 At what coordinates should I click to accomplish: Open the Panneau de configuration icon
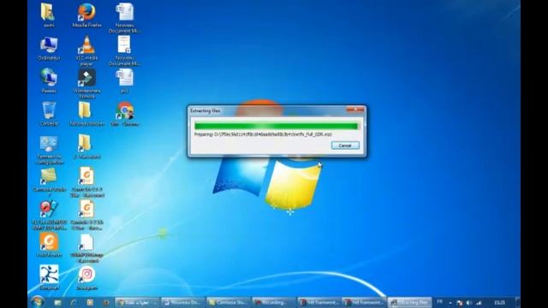coord(49,150)
